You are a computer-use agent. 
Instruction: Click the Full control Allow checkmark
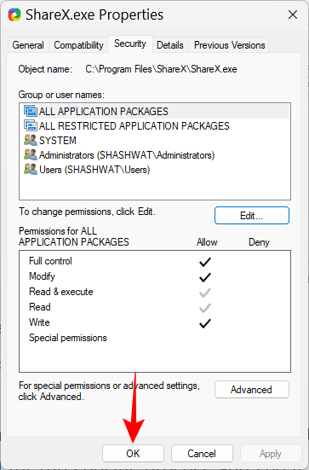click(x=205, y=262)
